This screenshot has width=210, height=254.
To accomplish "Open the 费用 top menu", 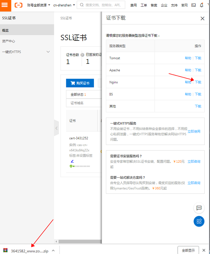I will pos(133,5).
